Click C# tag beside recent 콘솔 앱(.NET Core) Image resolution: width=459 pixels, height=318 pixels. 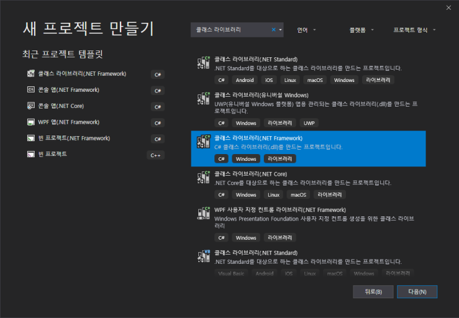click(x=158, y=107)
